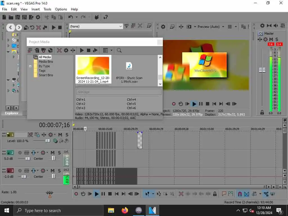The image size is (288, 216).
Task: Open View menu
Action: [24, 9]
